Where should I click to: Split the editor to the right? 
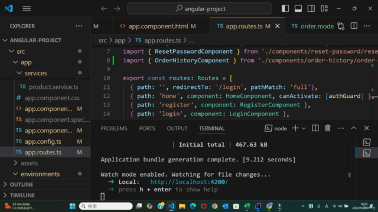354,26
